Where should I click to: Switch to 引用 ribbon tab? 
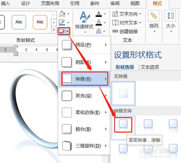(75, 3)
